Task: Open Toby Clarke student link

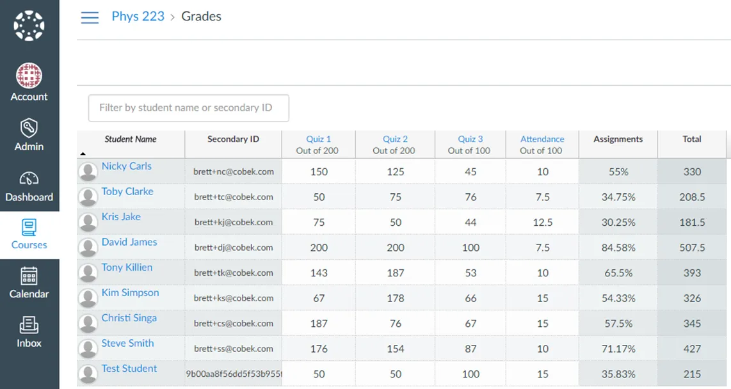Action: coord(127,191)
